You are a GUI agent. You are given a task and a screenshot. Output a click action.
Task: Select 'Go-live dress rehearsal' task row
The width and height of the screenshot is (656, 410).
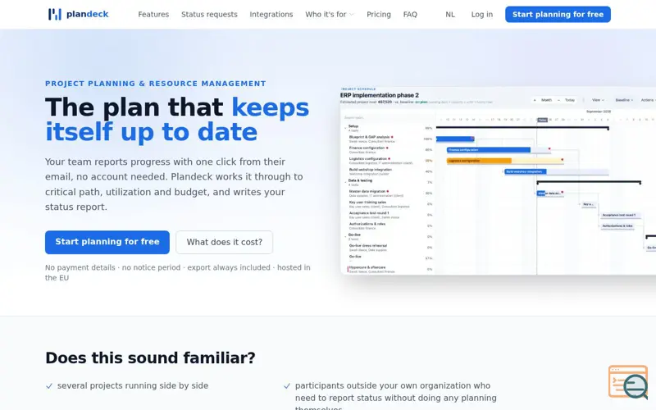pos(388,248)
